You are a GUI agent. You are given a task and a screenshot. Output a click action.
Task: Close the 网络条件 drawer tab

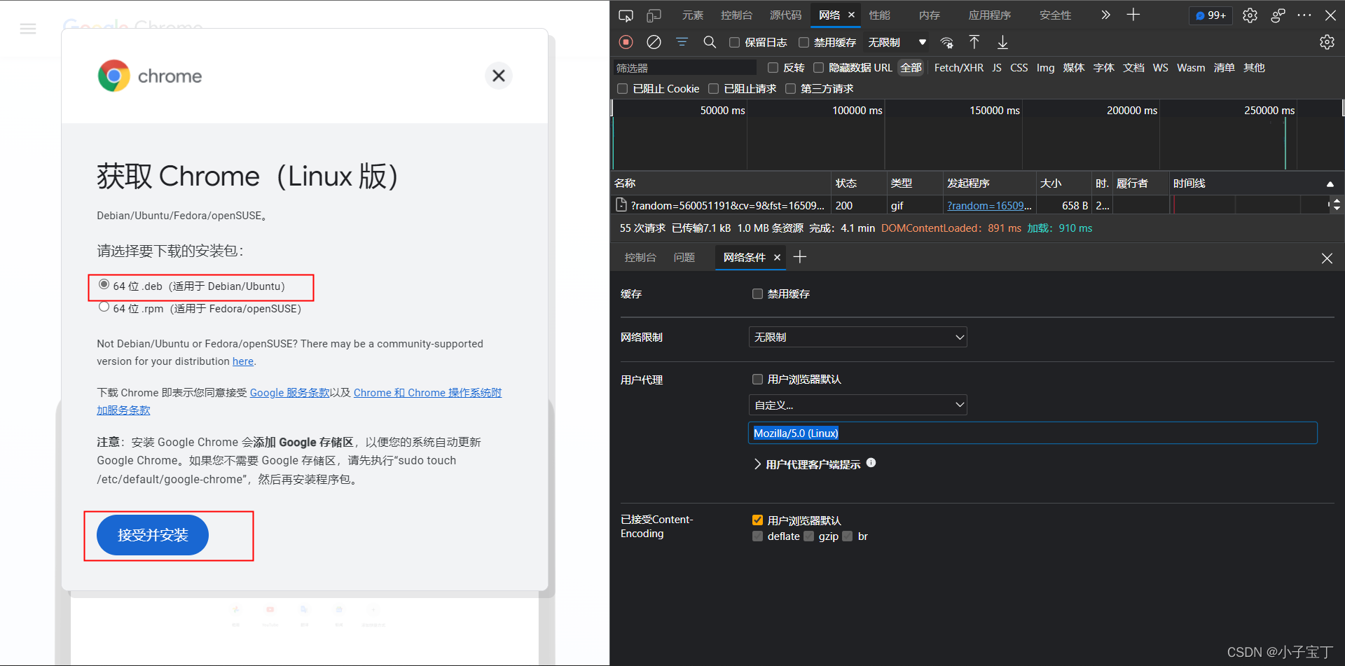click(x=777, y=258)
